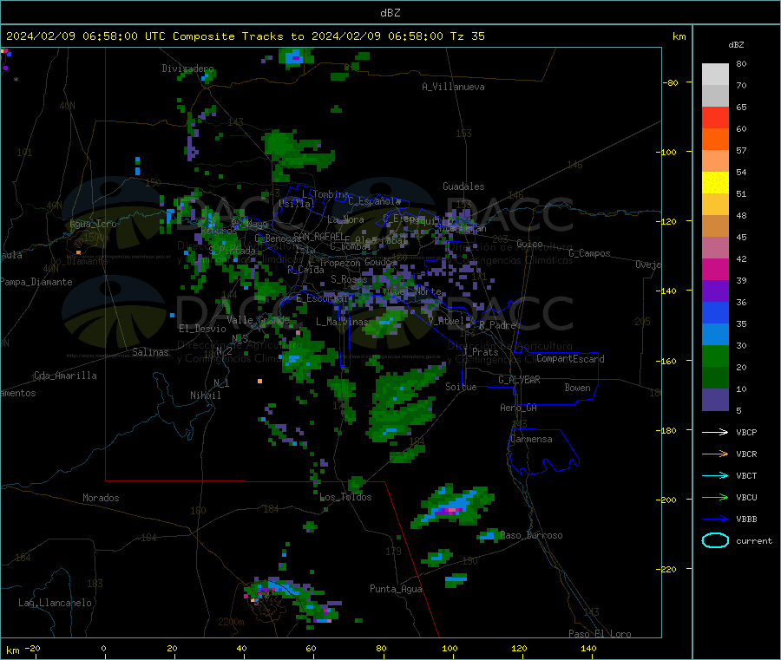Click the 140 tick on the horizontal axis
781x660 pixels.
[x=588, y=649]
